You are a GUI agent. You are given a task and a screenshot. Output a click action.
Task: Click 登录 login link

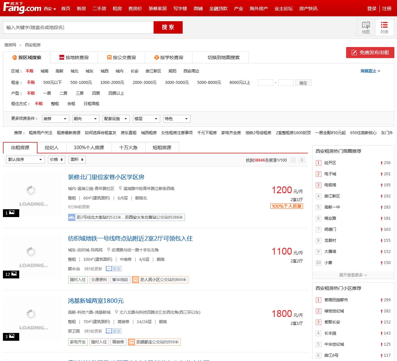point(372,8)
